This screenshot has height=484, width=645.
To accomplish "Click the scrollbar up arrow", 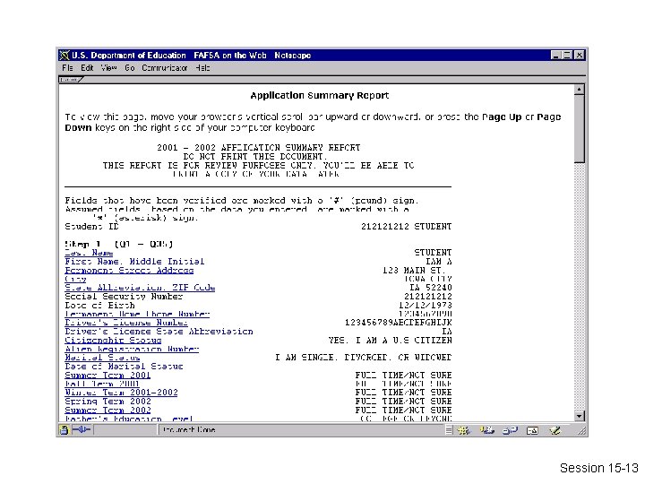I will click(580, 90).
